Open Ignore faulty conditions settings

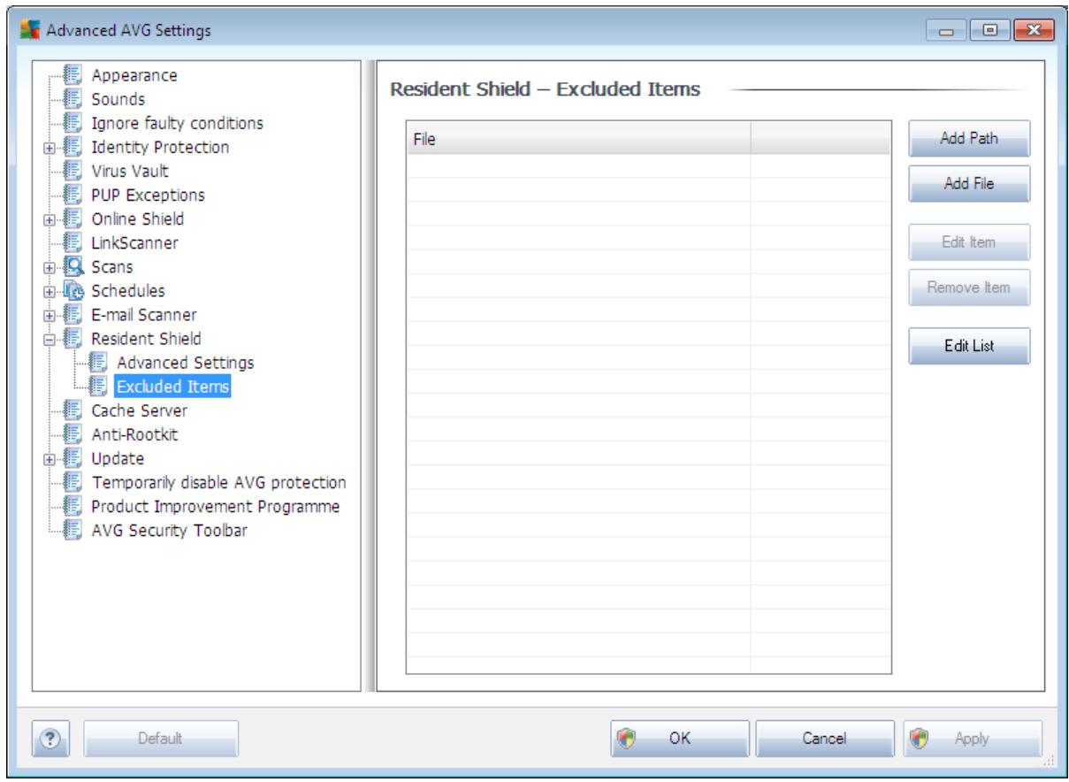(177, 123)
